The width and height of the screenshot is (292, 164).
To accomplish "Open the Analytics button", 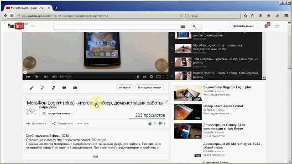I will [x=125, y=87].
